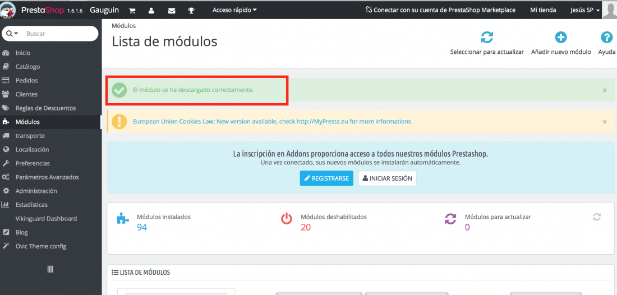The width and height of the screenshot is (617, 295).
Task: Click Módulos para actualizar count 0
Action: tap(467, 227)
